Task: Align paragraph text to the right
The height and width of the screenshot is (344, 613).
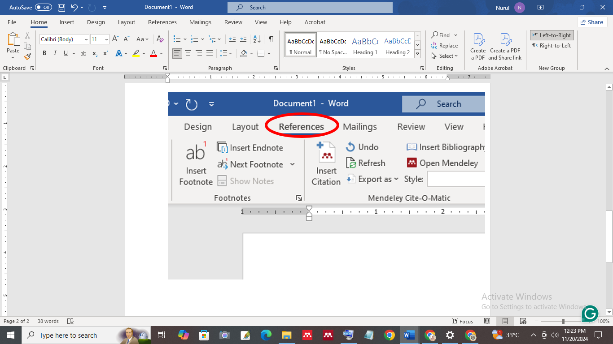Action: tap(199, 53)
